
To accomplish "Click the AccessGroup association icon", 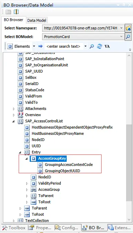I will [34, 189].
